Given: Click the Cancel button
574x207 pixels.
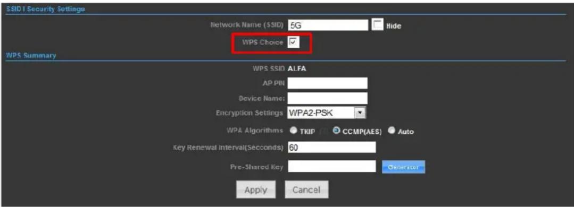Looking at the screenshot, I should click(307, 190).
